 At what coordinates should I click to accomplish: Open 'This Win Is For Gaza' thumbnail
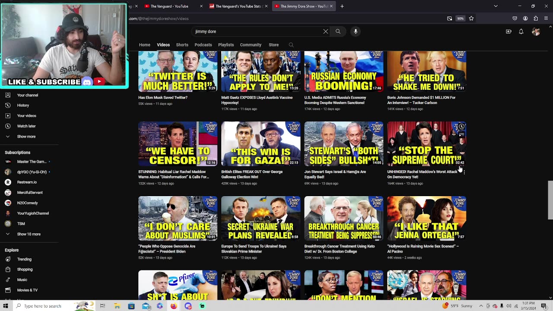[261, 144]
